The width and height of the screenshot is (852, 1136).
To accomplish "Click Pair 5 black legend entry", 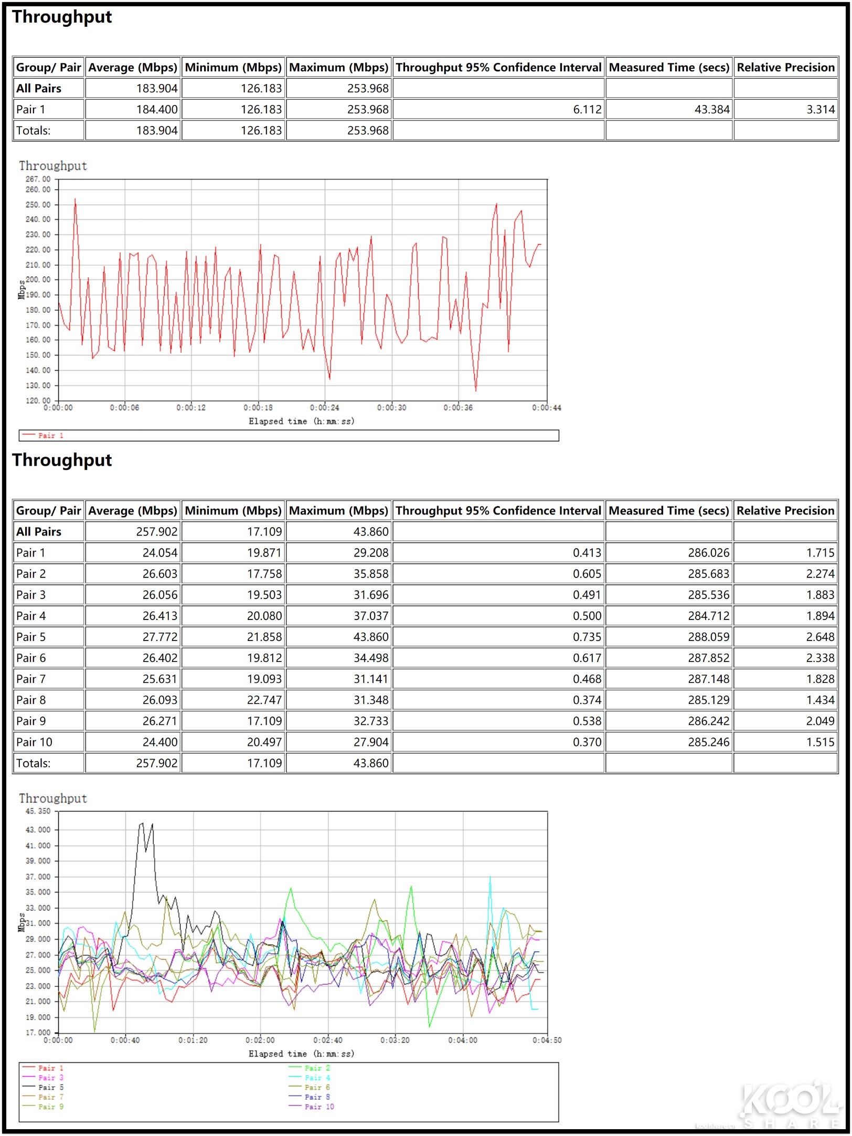I will tap(44, 1087).
